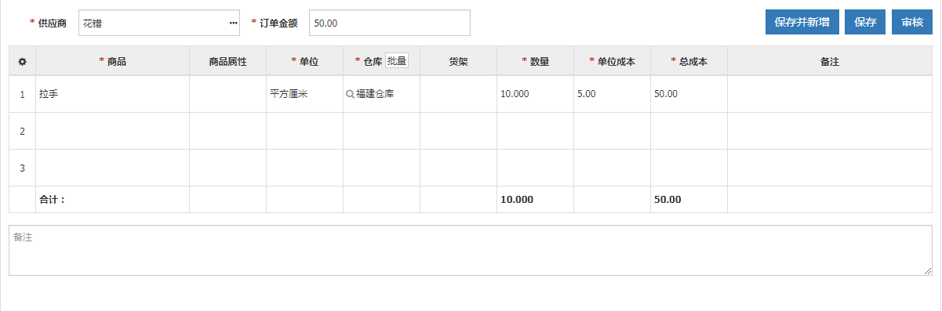Click the gear settings icon in table header
This screenshot has height=311, width=942.
(22, 61)
